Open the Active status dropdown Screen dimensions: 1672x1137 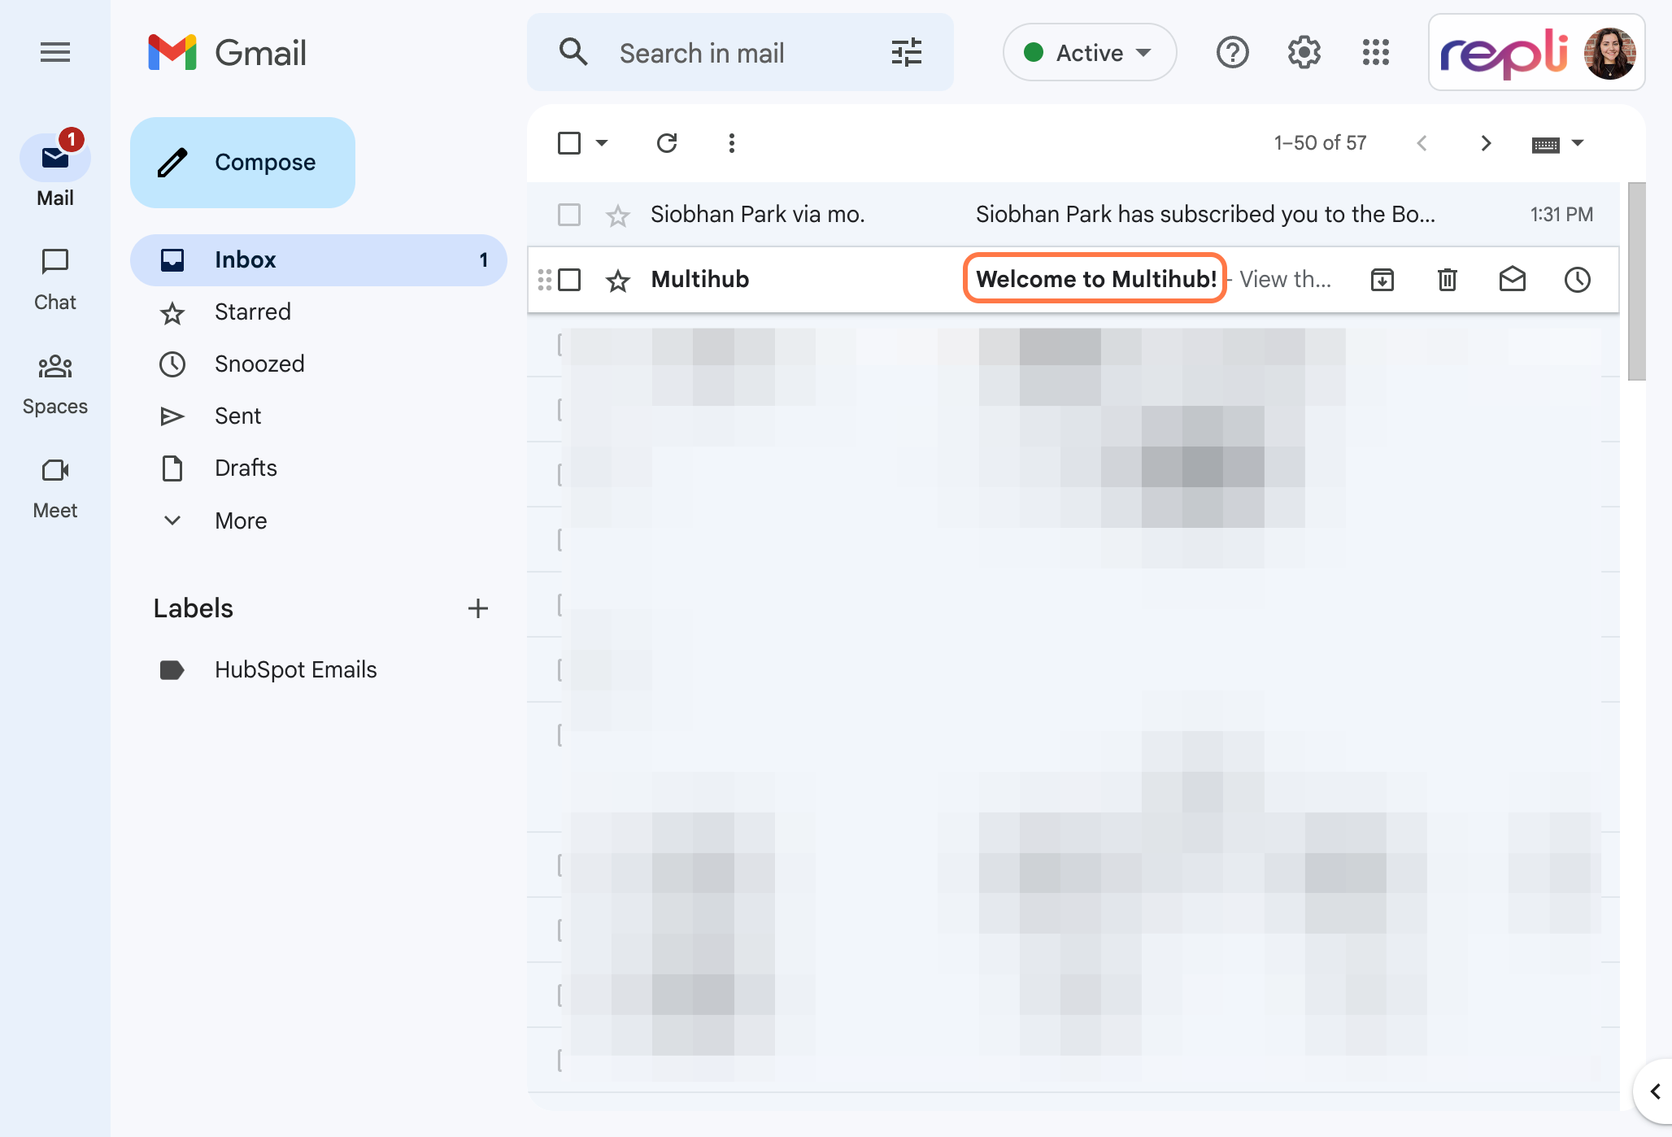pos(1089,53)
